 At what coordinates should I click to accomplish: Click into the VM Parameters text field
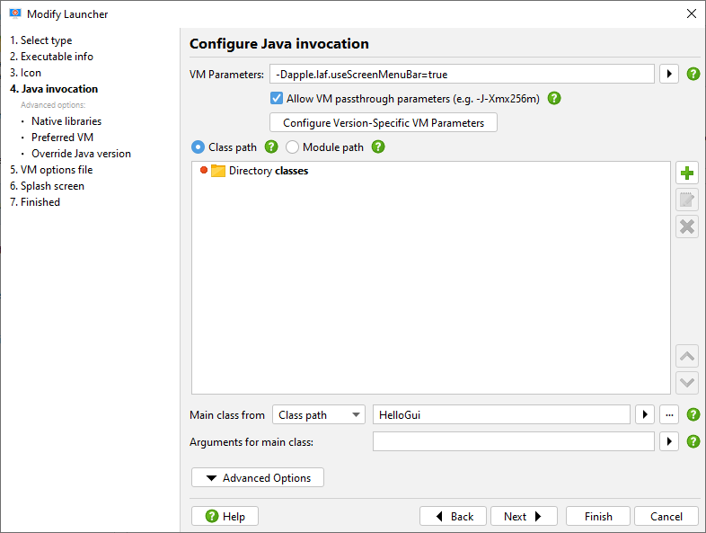tap(462, 74)
